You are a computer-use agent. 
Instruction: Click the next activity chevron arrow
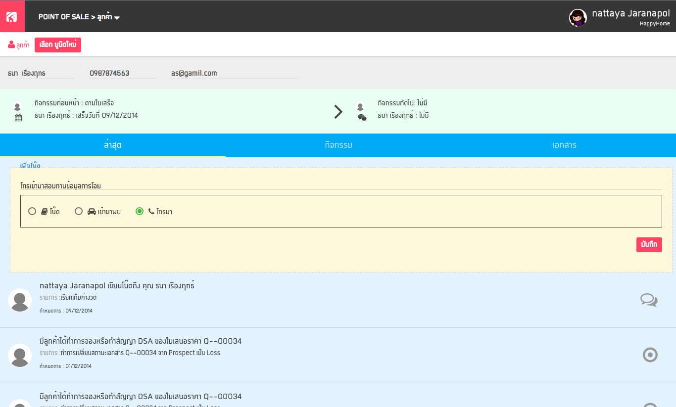(338, 112)
